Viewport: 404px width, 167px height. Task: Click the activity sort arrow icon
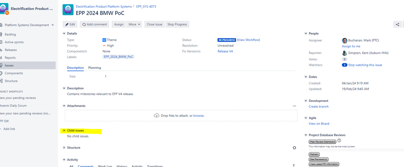coord(294,166)
